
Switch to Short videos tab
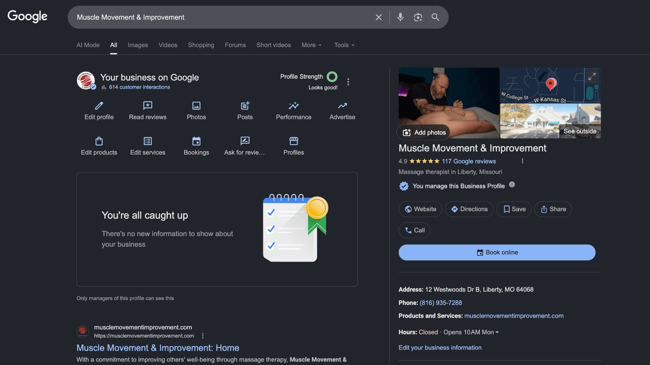pos(274,45)
